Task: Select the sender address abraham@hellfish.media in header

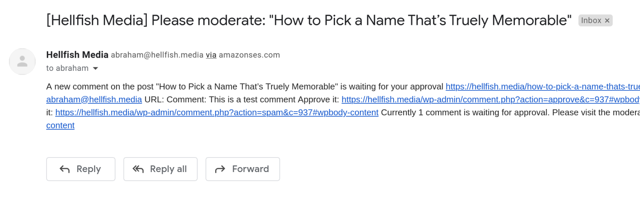Action: point(157,55)
